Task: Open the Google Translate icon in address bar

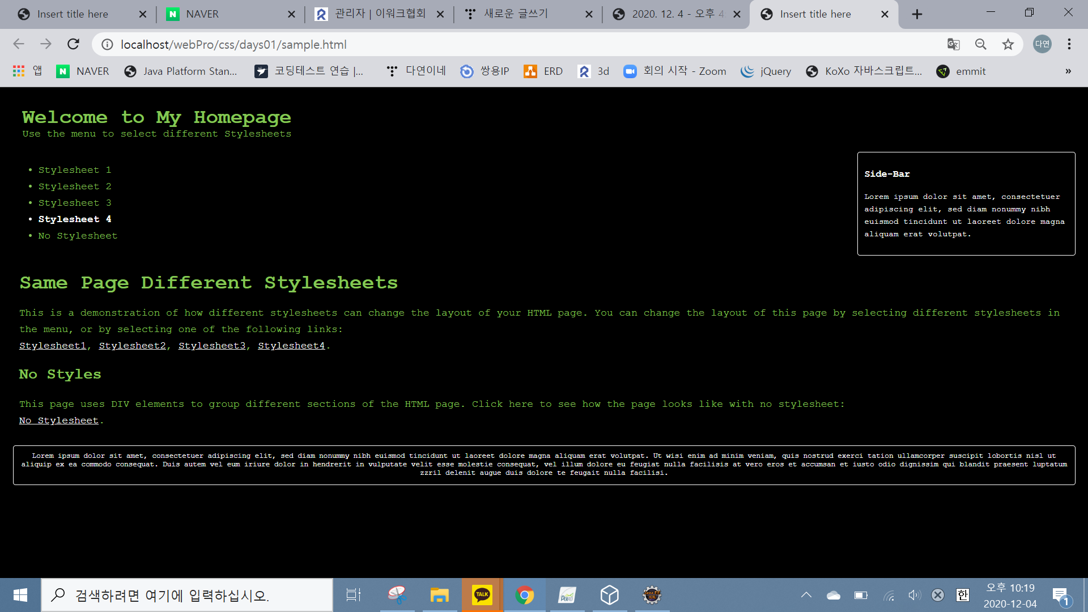Action: pos(953,44)
